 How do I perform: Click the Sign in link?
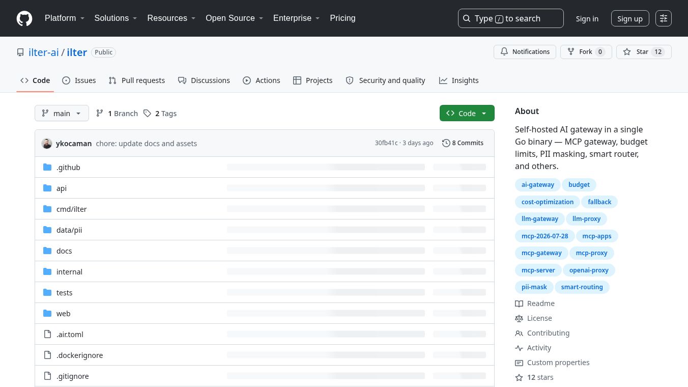[587, 18]
